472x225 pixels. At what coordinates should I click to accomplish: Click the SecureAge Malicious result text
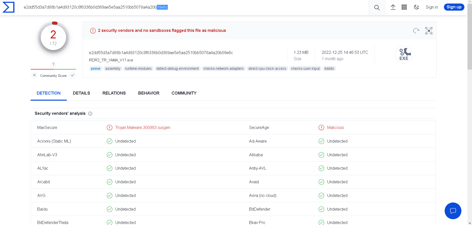pos(336,127)
